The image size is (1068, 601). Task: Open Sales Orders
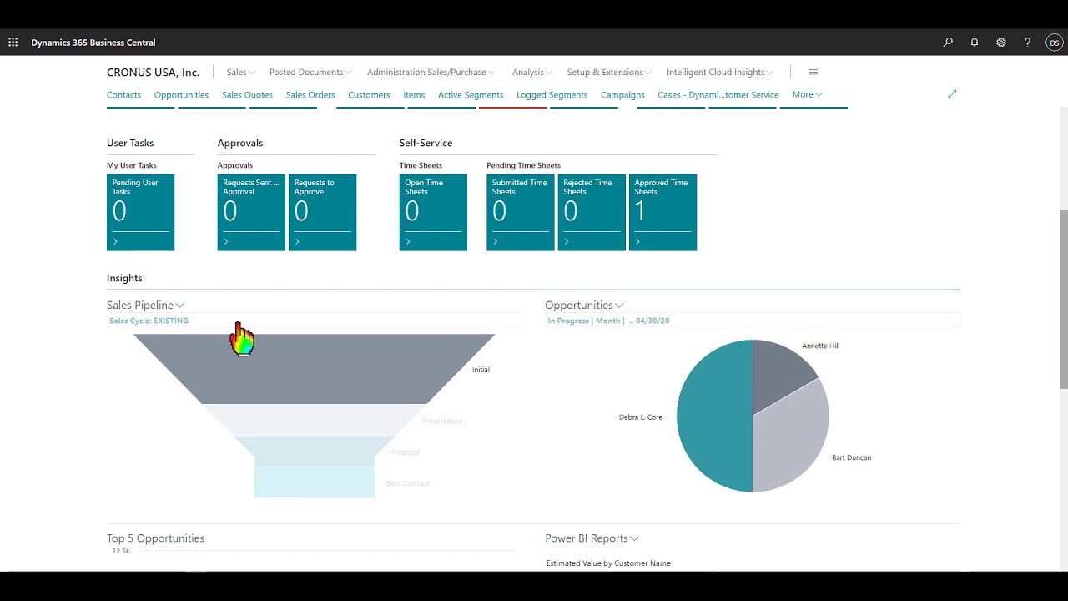[310, 95]
